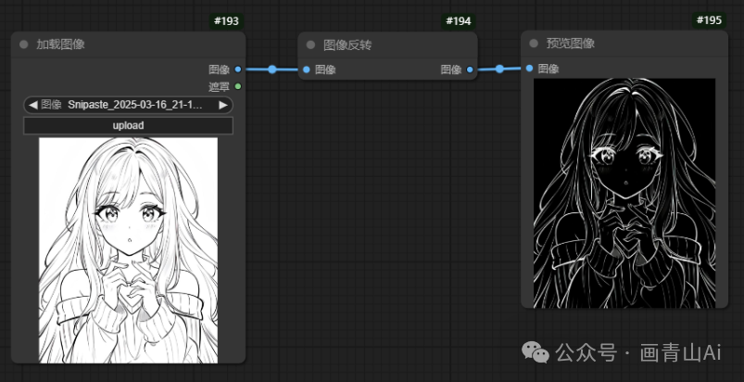Click the inverted preview image
The height and width of the screenshot is (382, 744).
[624, 193]
